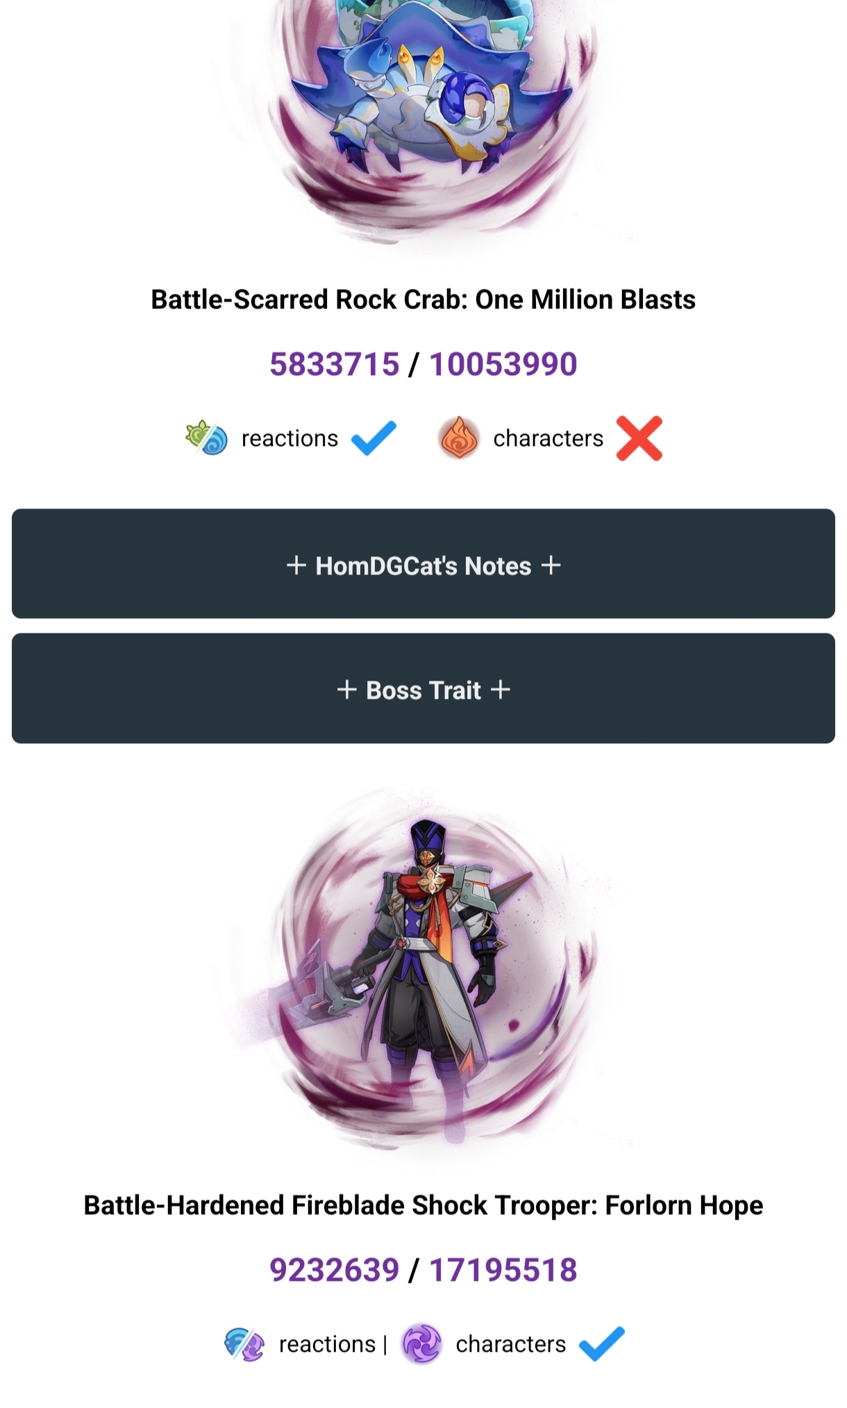Click the Electro characters element icon
Image resolution: width=847 pixels, height=1408 pixels.
point(421,1343)
